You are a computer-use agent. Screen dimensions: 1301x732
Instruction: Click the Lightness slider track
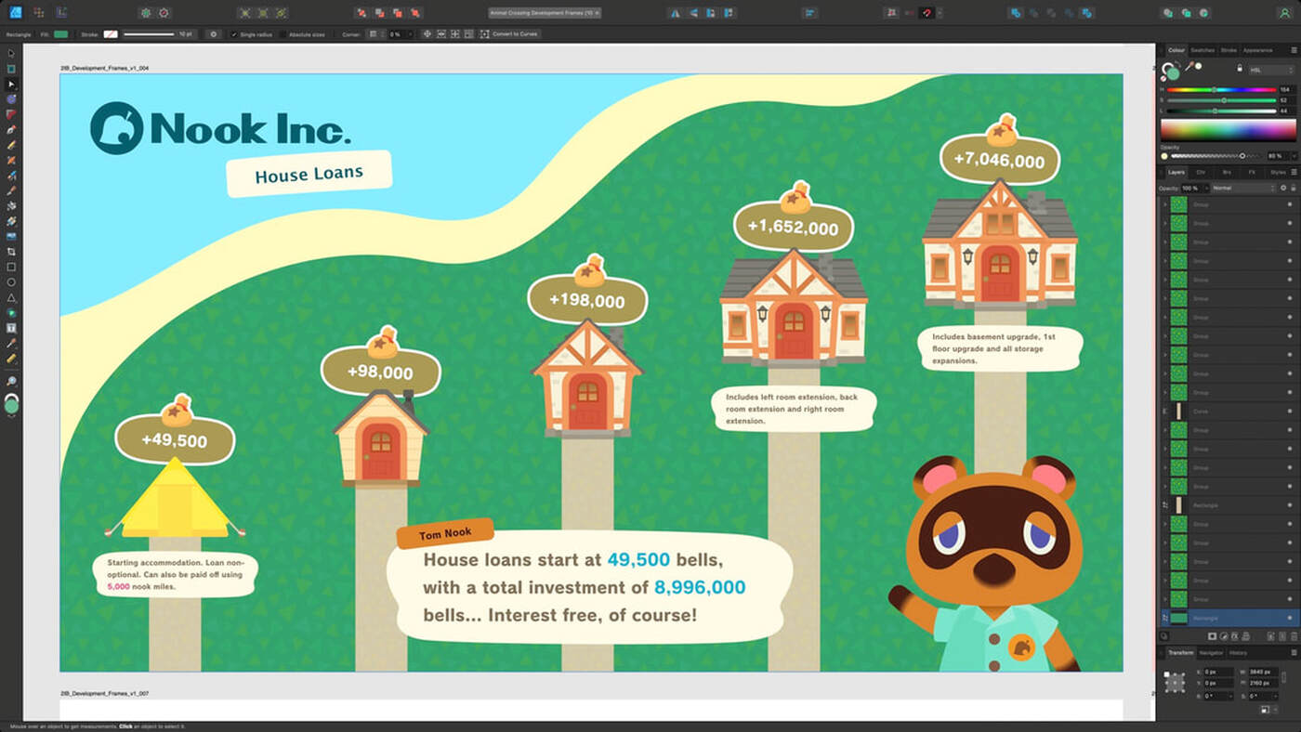click(1222, 111)
